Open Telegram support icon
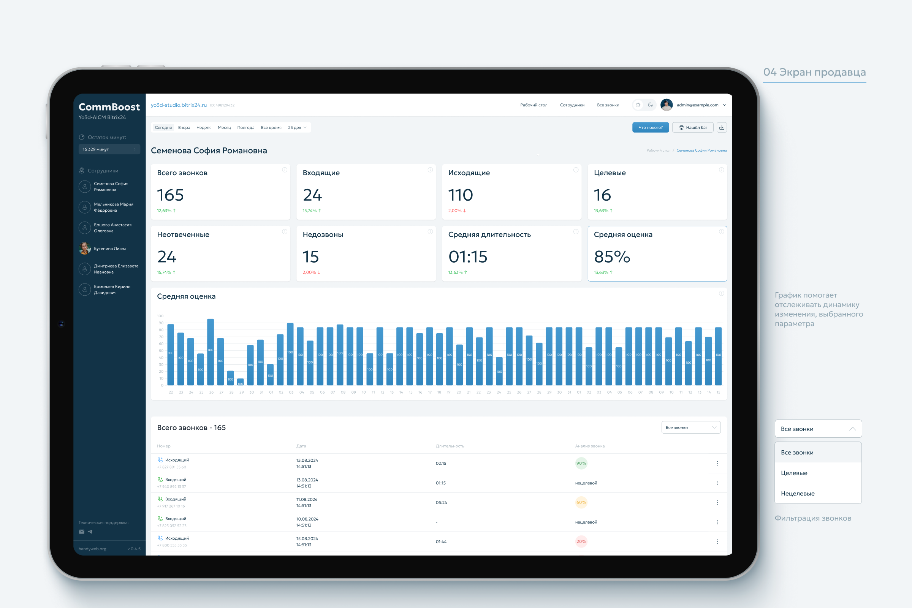This screenshot has height=608, width=912. coord(90,532)
